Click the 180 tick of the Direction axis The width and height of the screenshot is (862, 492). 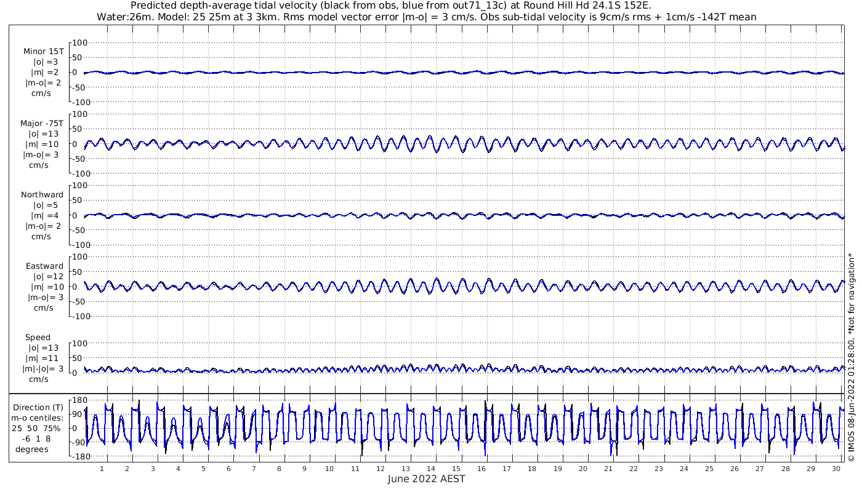coord(79,400)
